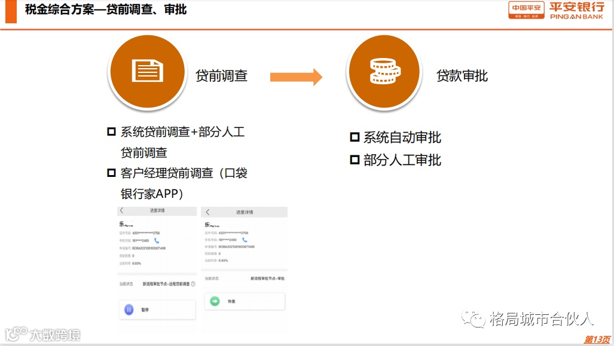Click the 中国平安 logo badge
Image resolution: width=614 pixels, height=346 pixels.
(526, 10)
